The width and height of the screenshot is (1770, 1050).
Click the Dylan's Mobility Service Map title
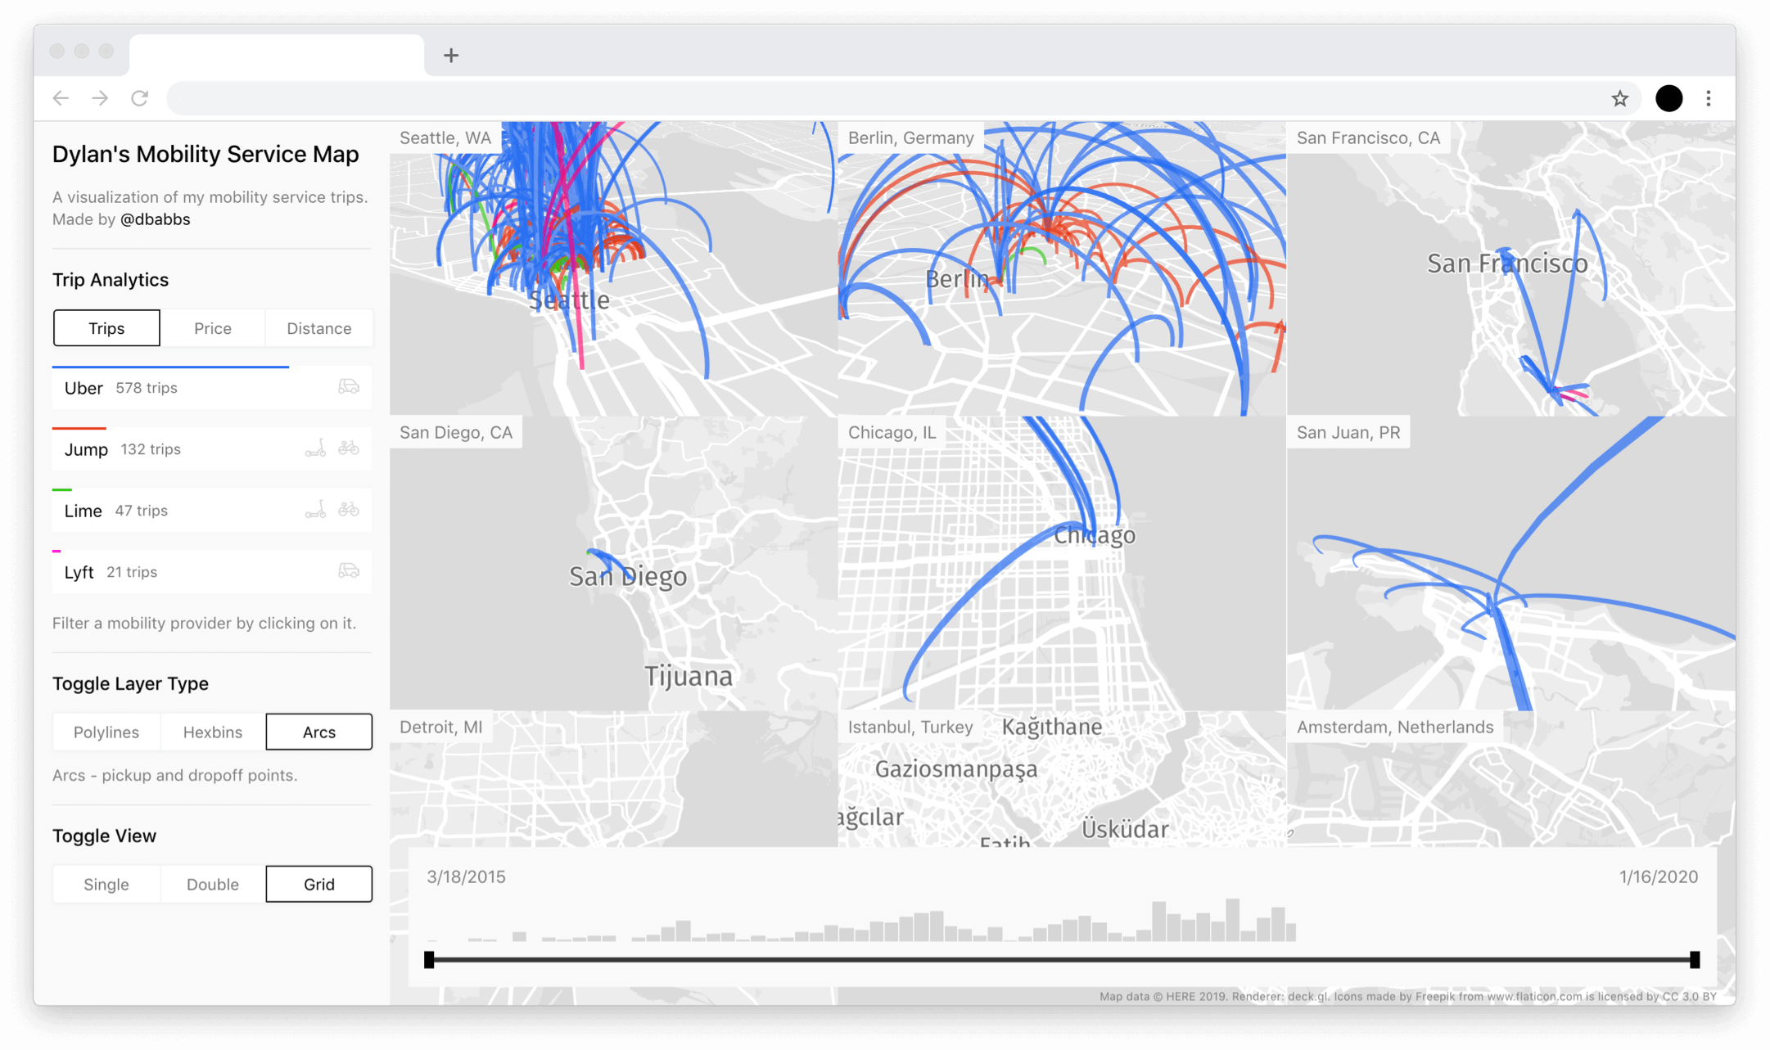[205, 154]
